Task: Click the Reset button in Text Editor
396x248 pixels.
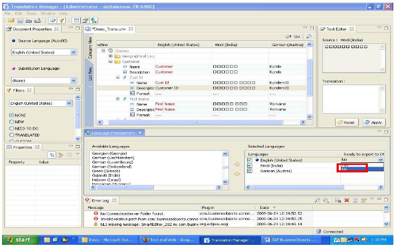Action: (347, 123)
